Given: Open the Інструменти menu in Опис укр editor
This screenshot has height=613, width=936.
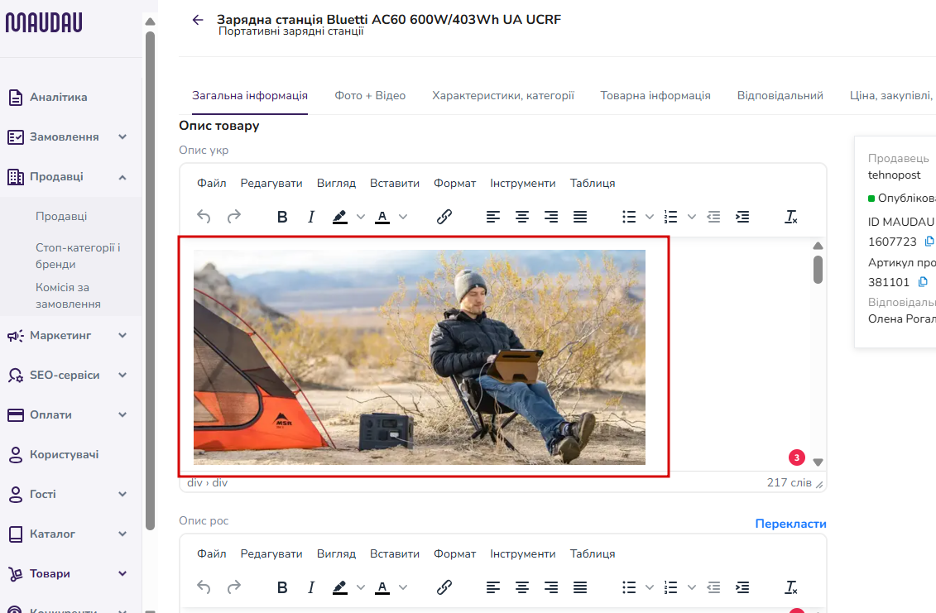Looking at the screenshot, I should (523, 184).
